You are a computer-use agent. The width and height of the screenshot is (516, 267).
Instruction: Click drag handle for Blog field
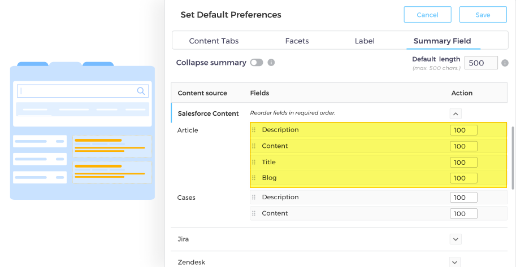click(x=254, y=178)
